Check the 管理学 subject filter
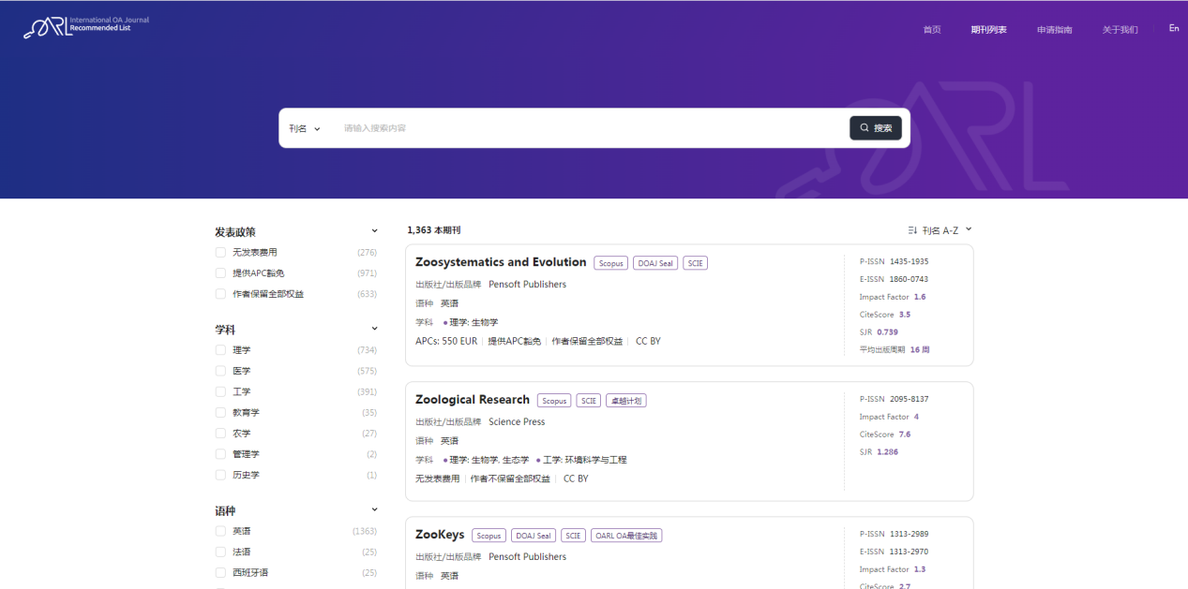This screenshot has height=589, width=1188. pyautogui.click(x=221, y=454)
